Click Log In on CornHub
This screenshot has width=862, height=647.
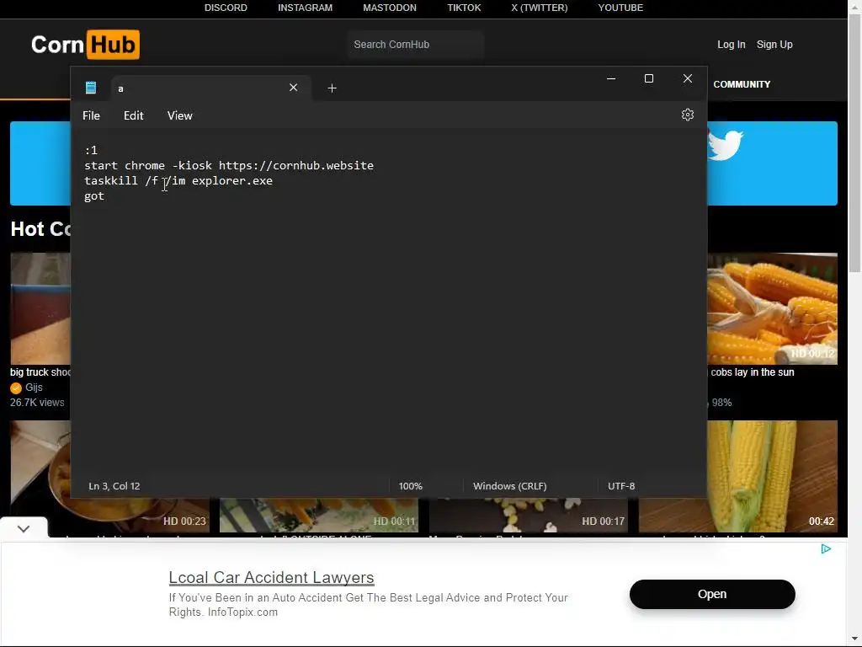pos(732,45)
